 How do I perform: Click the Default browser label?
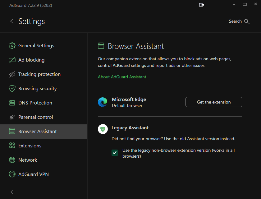pyautogui.click(x=127, y=106)
